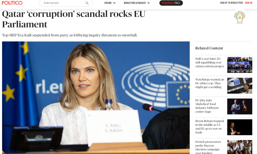Click the Sign Up to Newsletters link
This screenshot has width=257, height=154.
click(232, 3)
